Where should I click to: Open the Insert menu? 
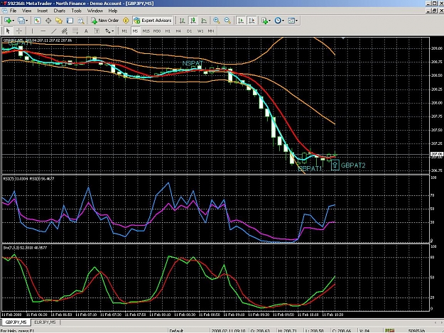coord(43,11)
